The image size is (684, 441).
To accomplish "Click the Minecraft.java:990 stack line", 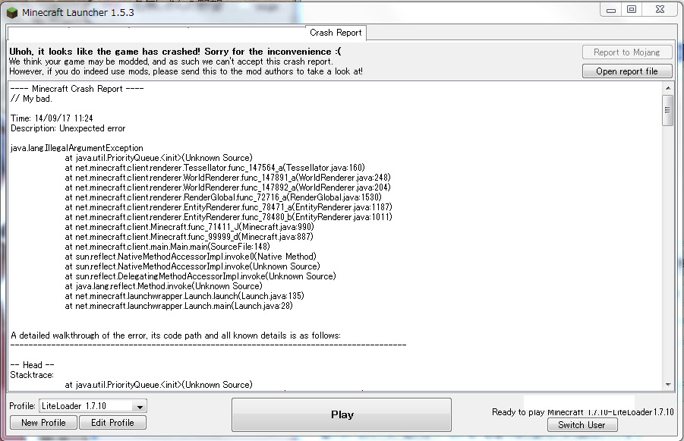I will [x=189, y=227].
